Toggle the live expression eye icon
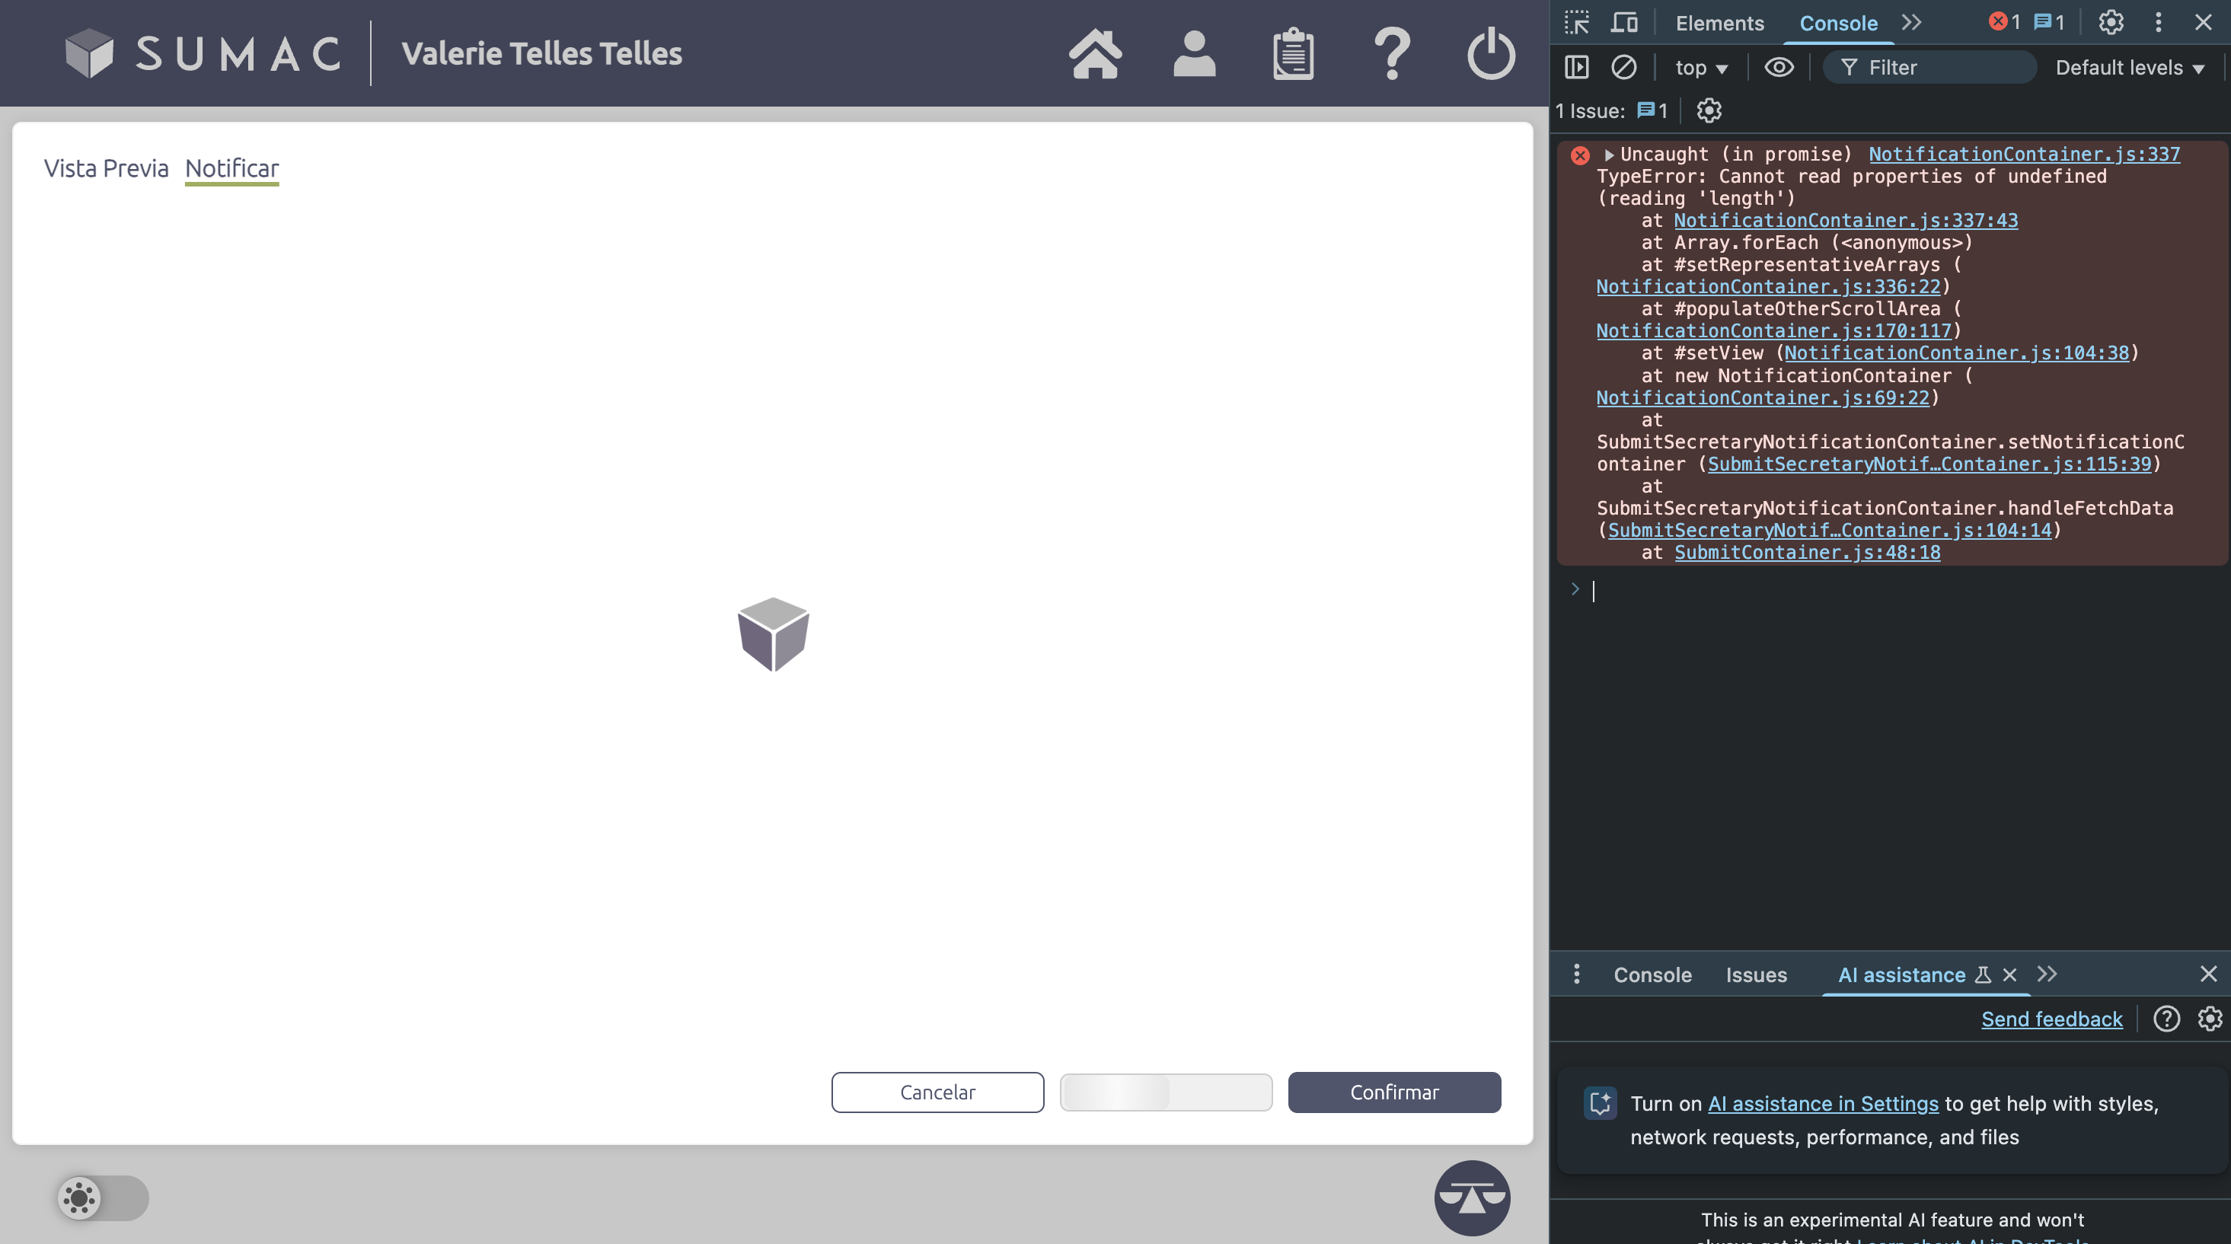 coord(1779,68)
